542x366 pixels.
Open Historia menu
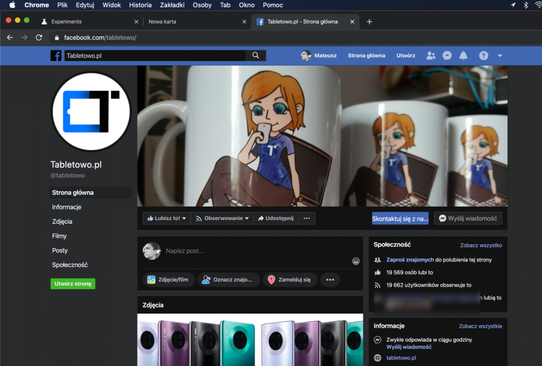(x=140, y=5)
